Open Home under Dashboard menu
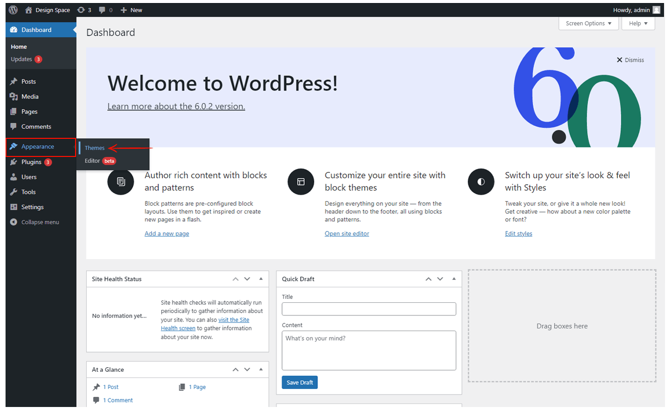Viewport: 670px width, 410px height. tap(19, 47)
